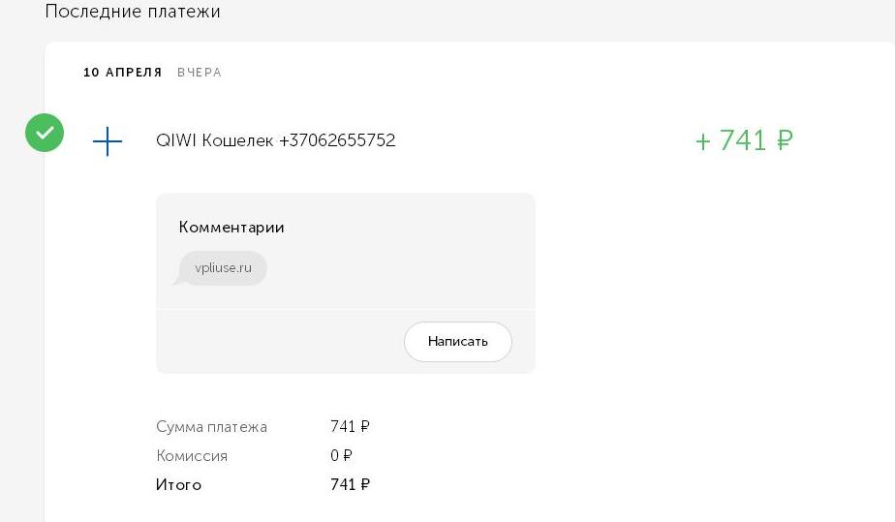Click the Сумма платежа label
This screenshot has width=895, height=522.
[x=211, y=427]
